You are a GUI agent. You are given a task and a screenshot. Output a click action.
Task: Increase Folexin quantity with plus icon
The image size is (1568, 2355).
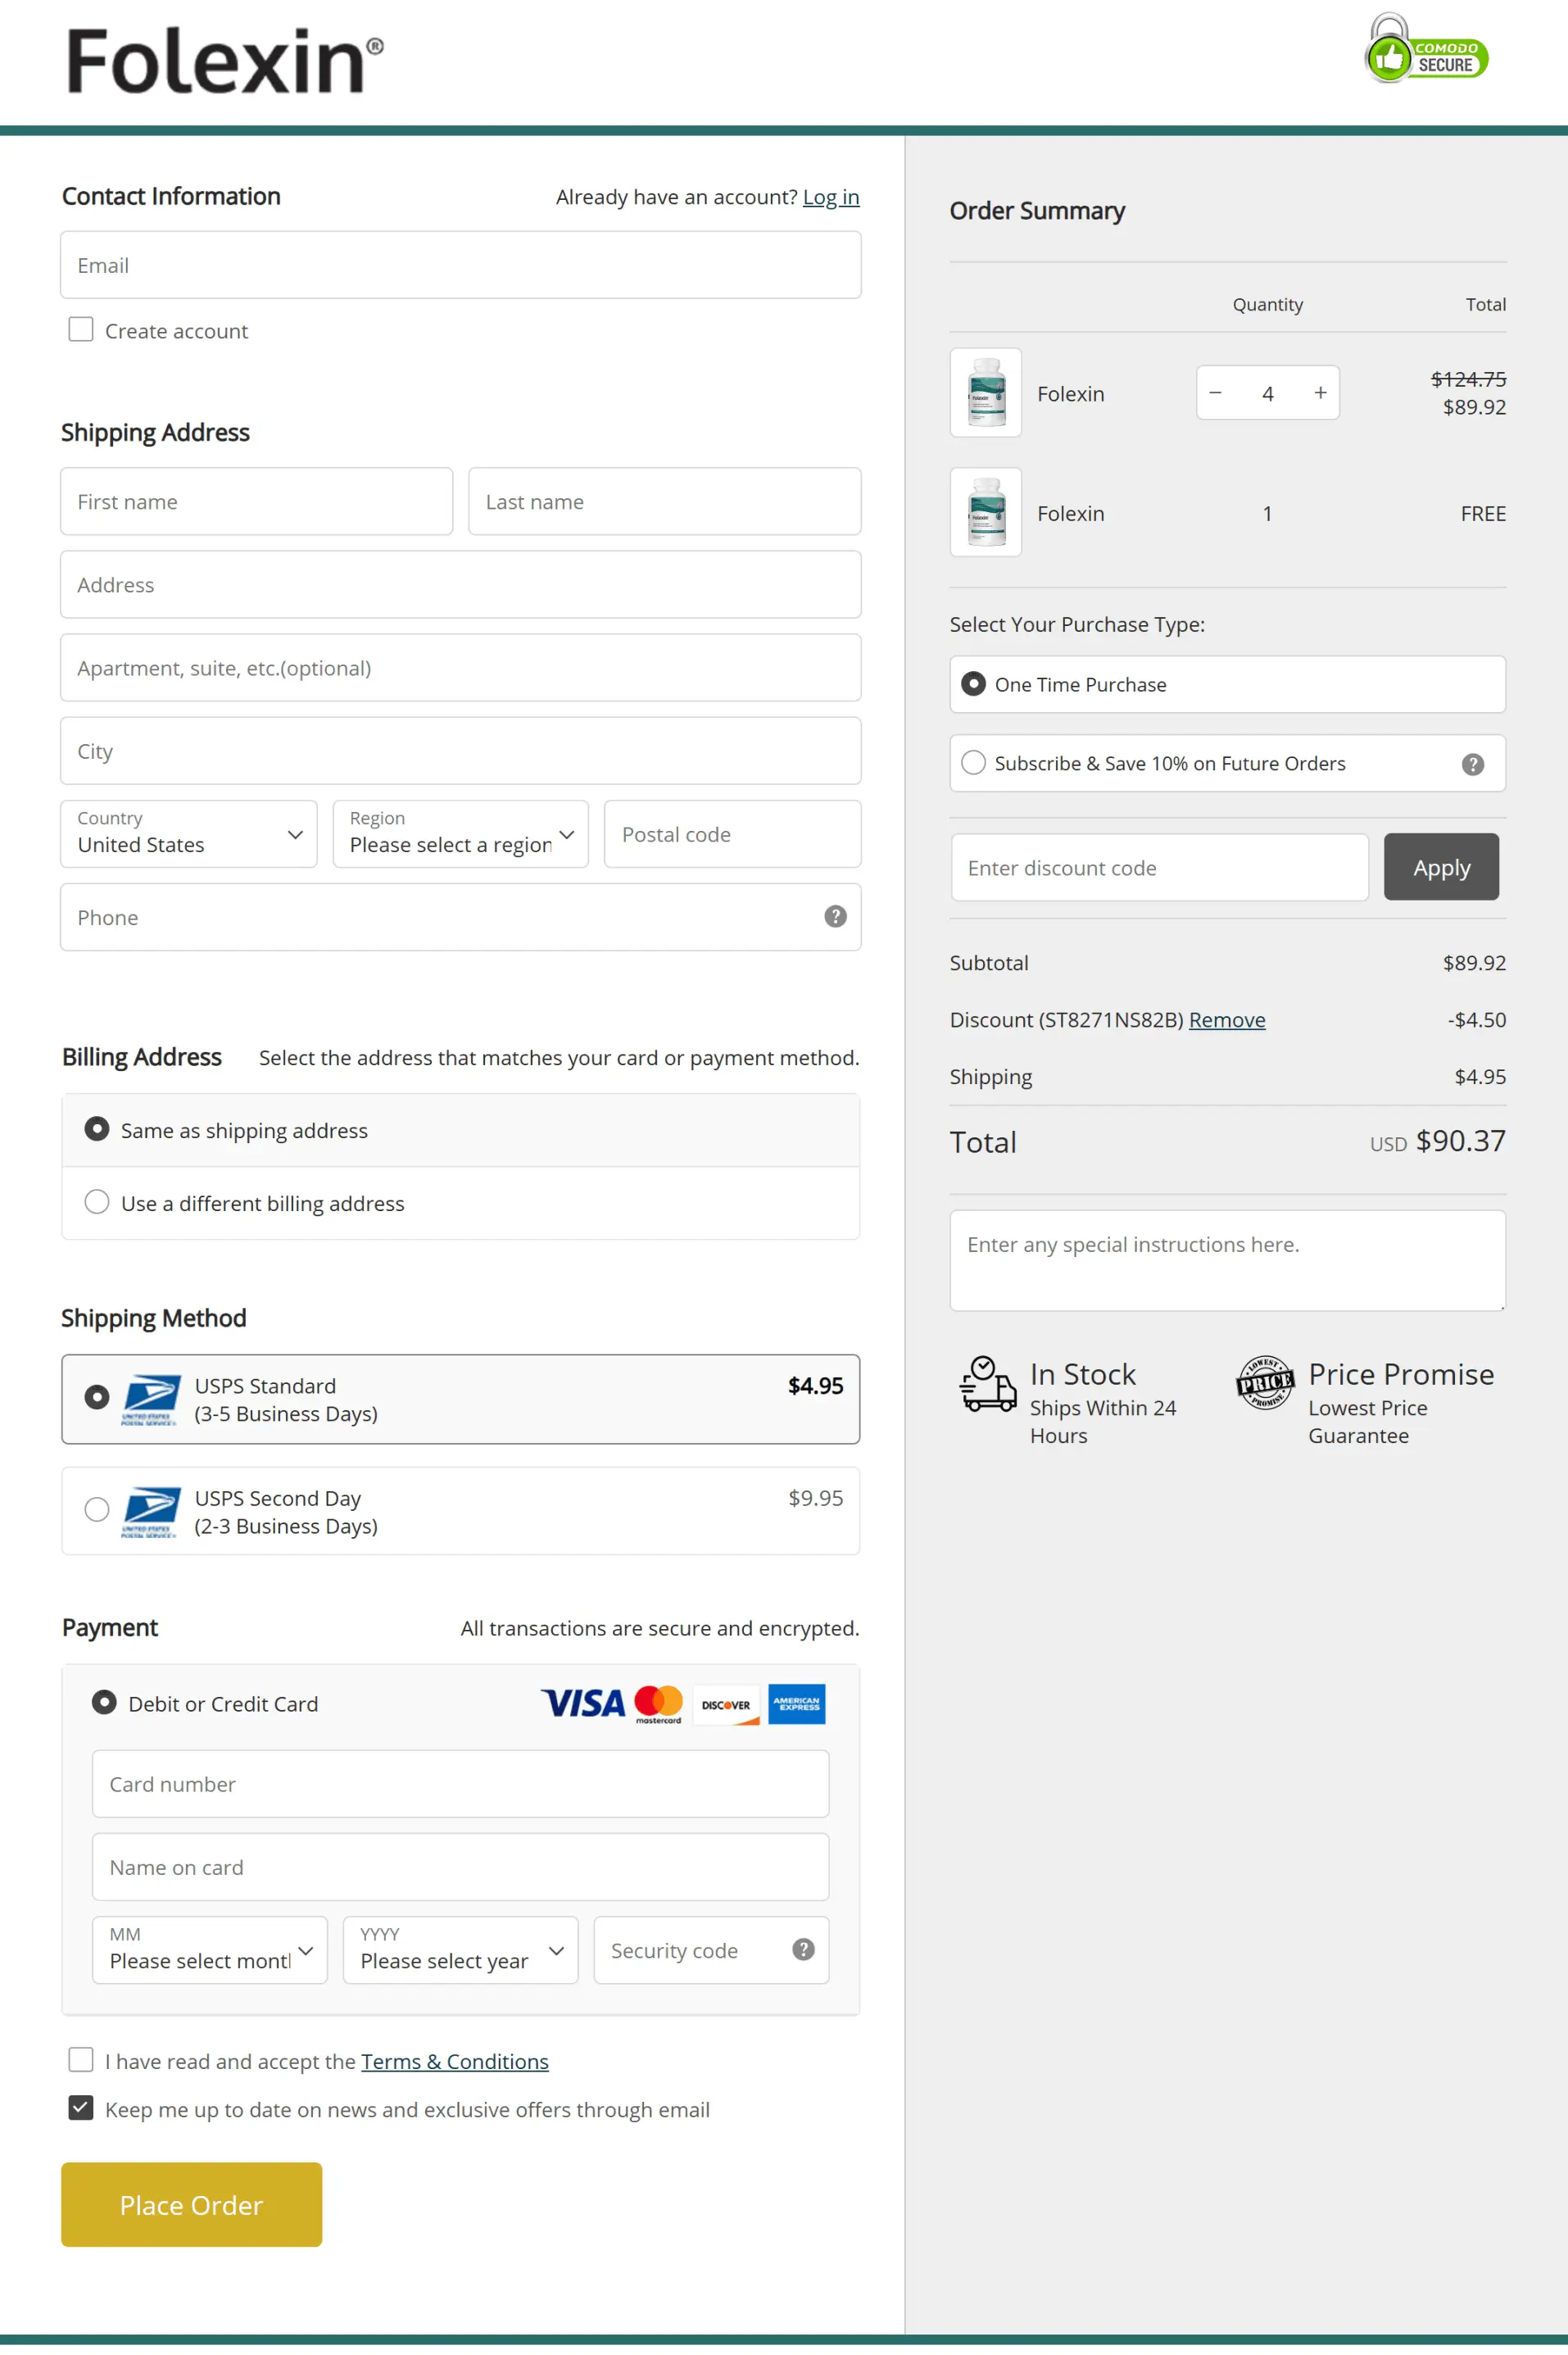(x=1320, y=393)
